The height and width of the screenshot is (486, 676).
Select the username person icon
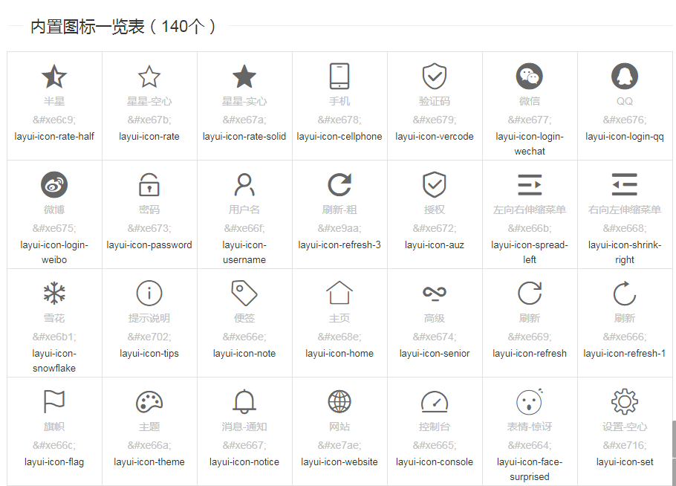pos(244,184)
